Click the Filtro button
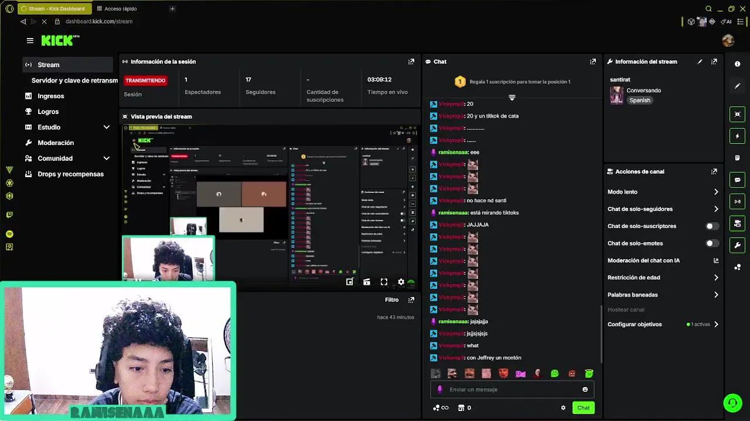The width and height of the screenshot is (750, 421). coord(392,300)
